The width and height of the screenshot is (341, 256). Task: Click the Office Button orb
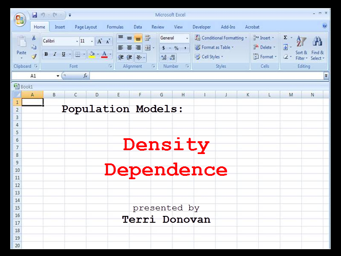pyautogui.click(x=20, y=19)
